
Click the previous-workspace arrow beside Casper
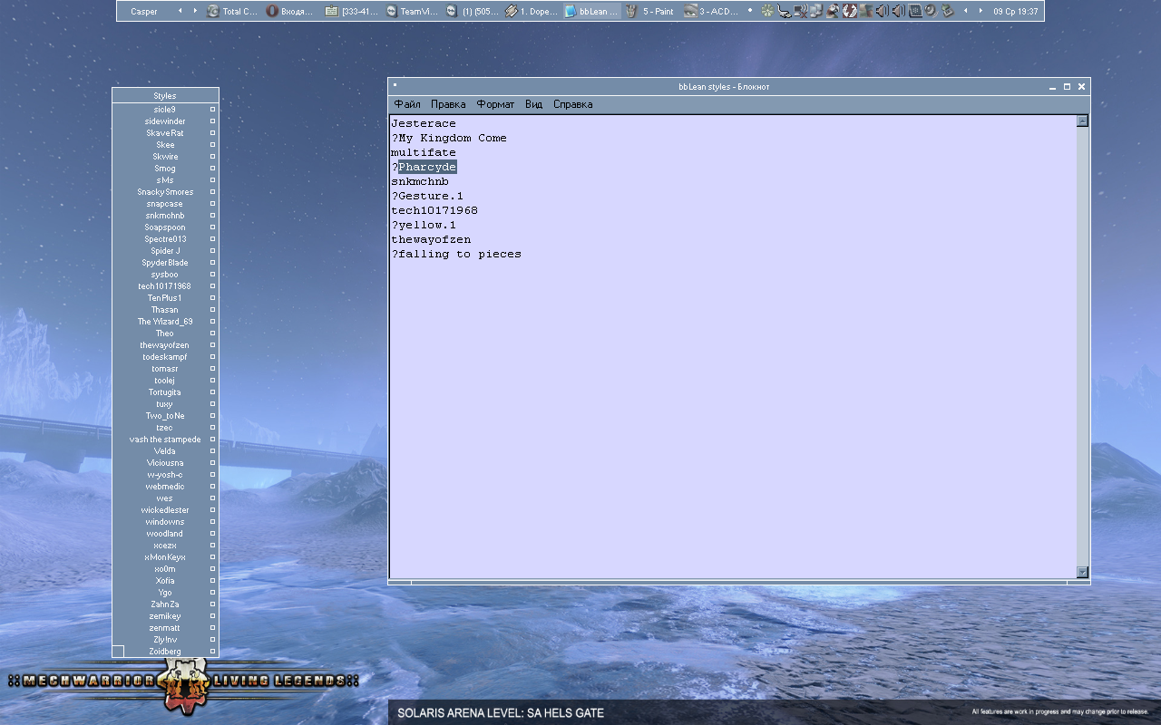pyautogui.click(x=180, y=11)
